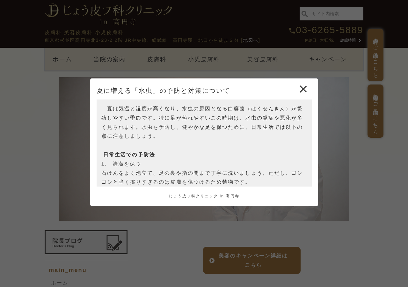This screenshot has width=408, height=287.
Task: Open 美容のキャンペーン詳細はこちら button
Action: (252, 260)
